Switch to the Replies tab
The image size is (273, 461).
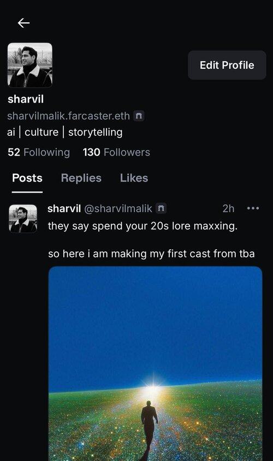(x=81, y=178)
